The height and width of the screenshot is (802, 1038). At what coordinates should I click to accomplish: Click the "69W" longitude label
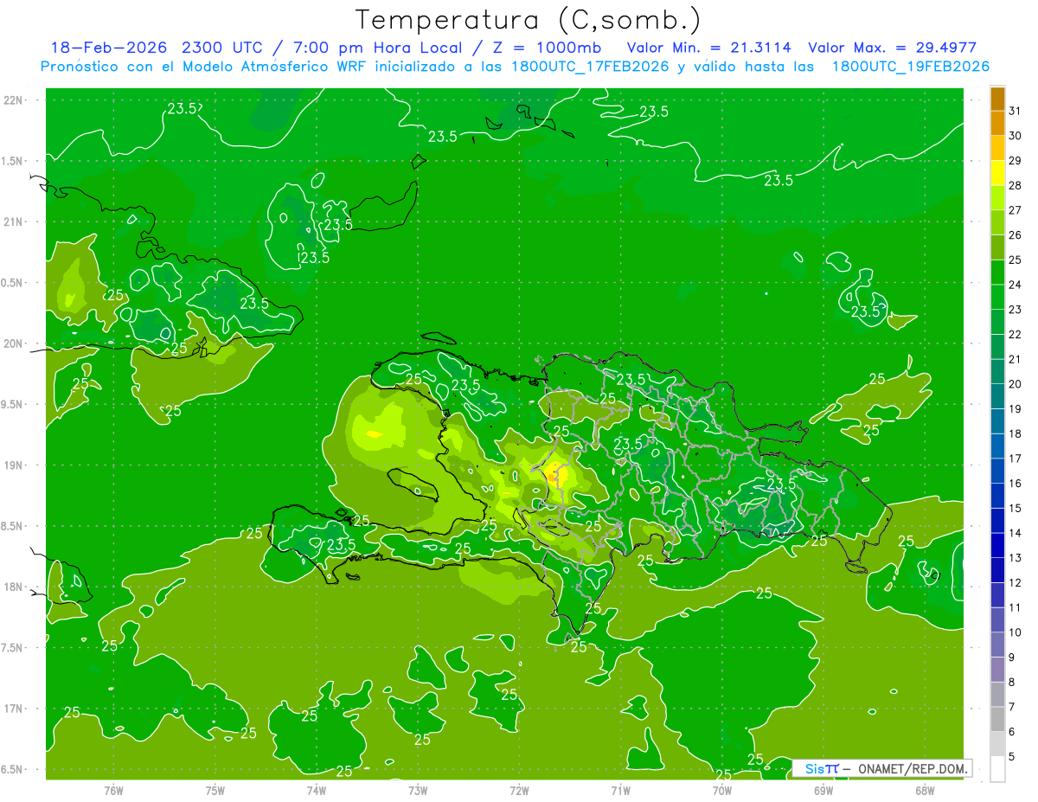[823, 790]
